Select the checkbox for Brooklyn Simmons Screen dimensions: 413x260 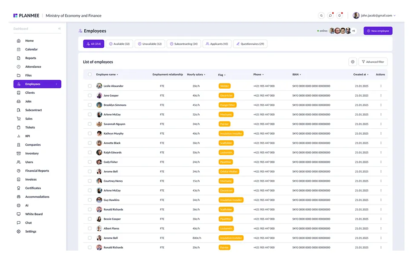(90, 105)
